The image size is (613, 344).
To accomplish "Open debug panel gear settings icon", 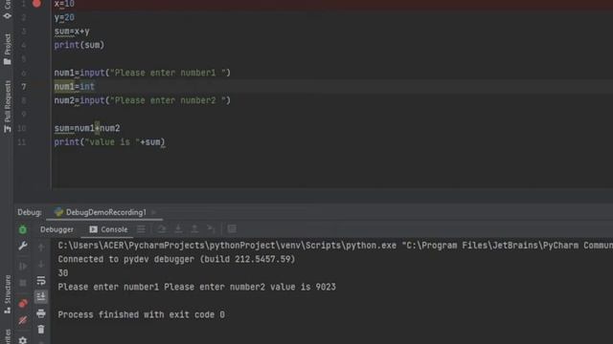I will [x=23, y=340].
